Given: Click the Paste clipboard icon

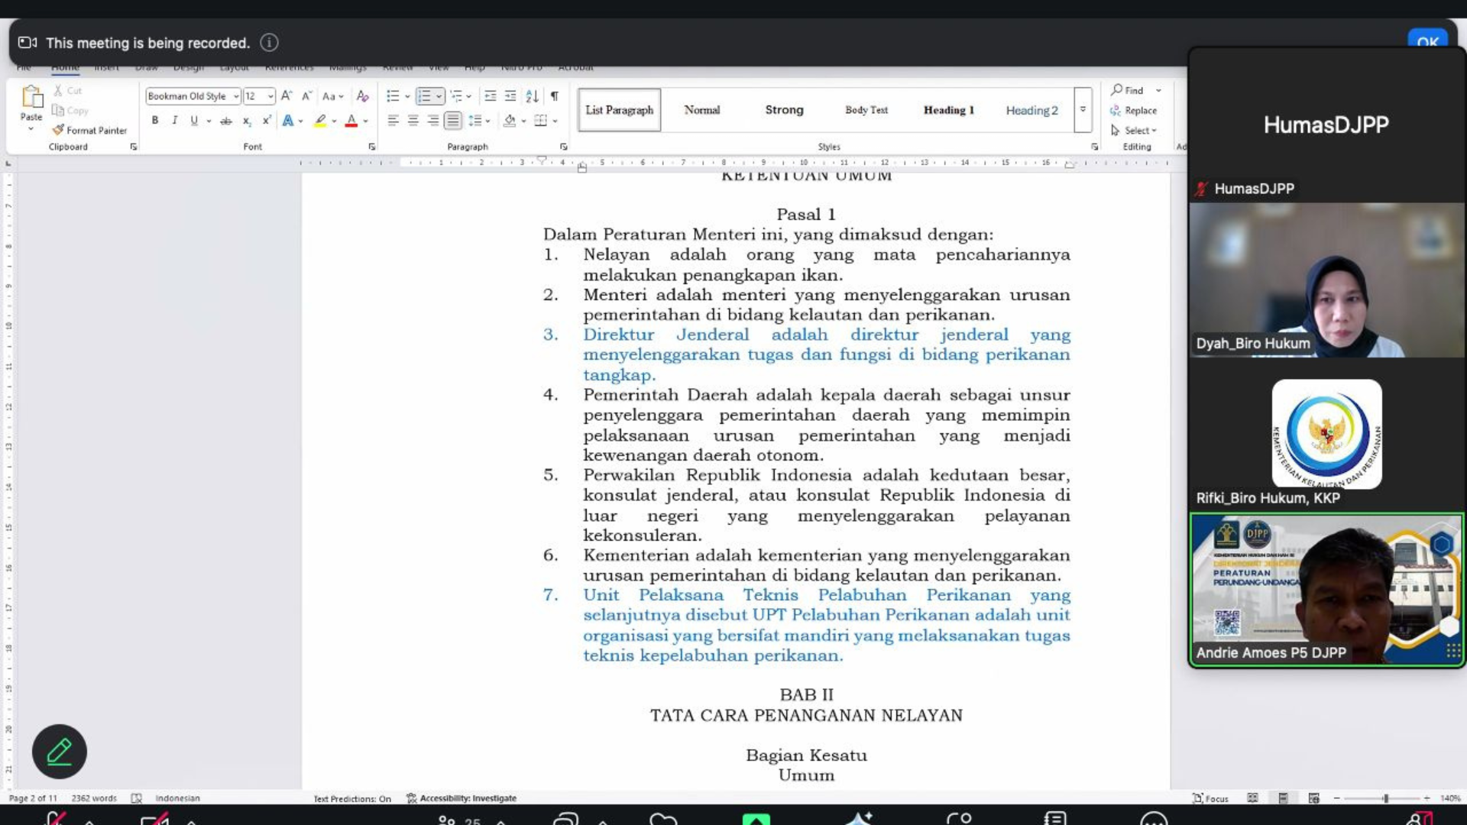Looking at the screenshot, I should tap(31, 98).
